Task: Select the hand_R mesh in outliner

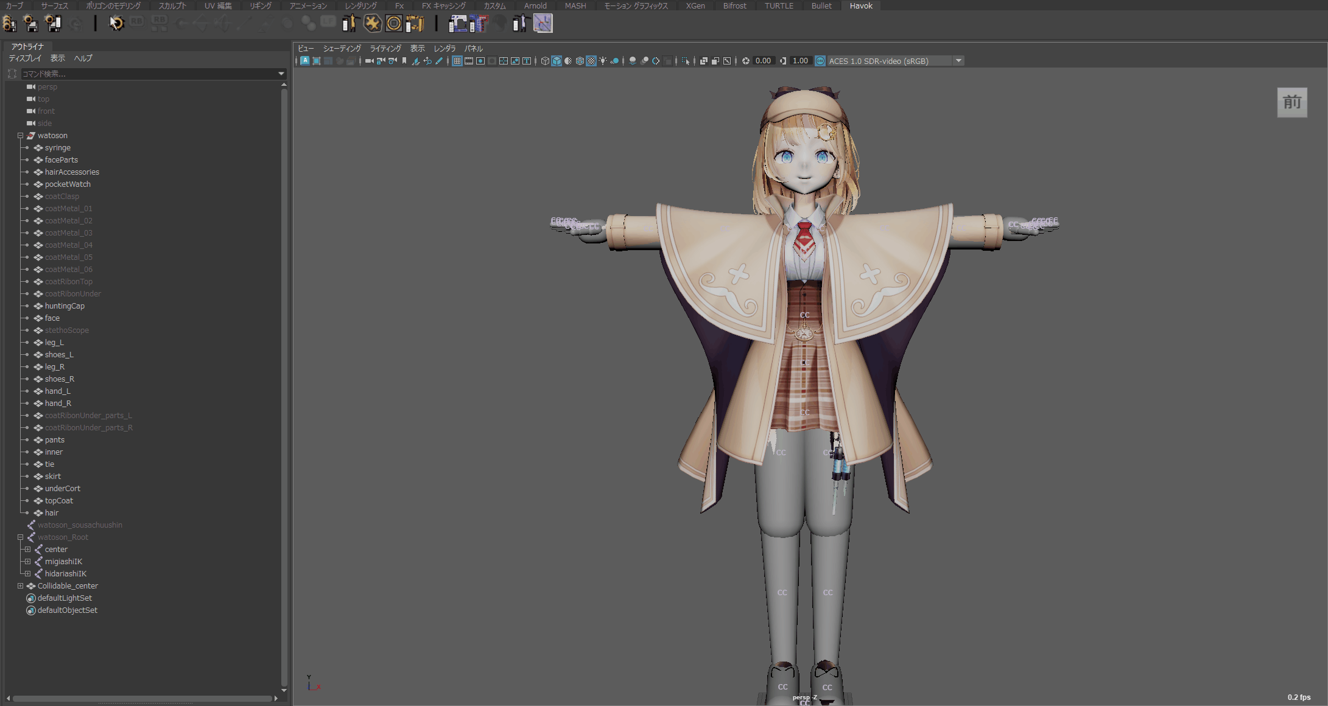Action: [x=58, y=404]
